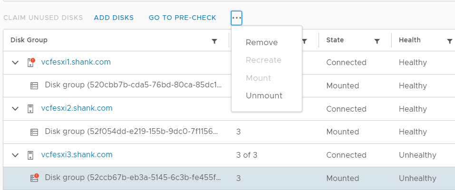Open the Disk Group column filter
The image size is (455, 190).
pyautogui.click(x=214, y=41)
